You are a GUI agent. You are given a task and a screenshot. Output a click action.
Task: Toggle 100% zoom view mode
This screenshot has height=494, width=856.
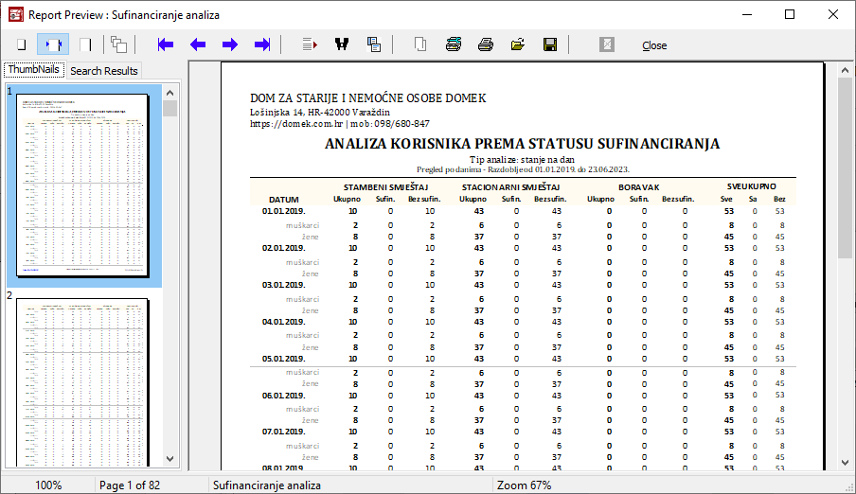[x=85, y=44]
